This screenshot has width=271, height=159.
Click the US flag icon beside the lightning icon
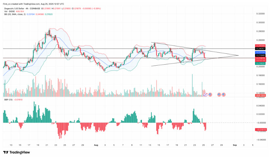(x=210, y=94)
